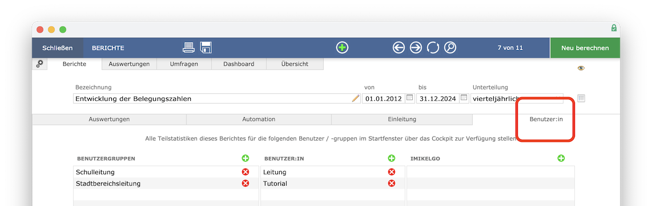Click the BERICHTE title label
652x206 pixels.
(108, 48)
